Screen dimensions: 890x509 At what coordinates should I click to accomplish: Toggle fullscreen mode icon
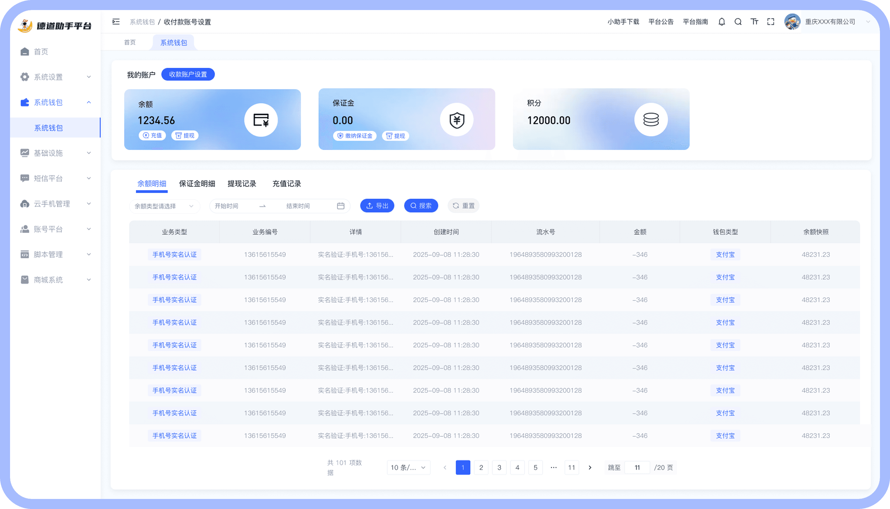tap(771, 22)
